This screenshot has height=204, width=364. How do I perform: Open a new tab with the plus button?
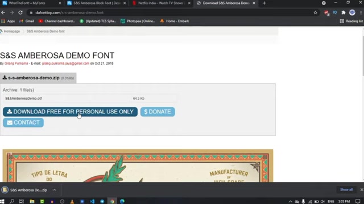(264, 3)
